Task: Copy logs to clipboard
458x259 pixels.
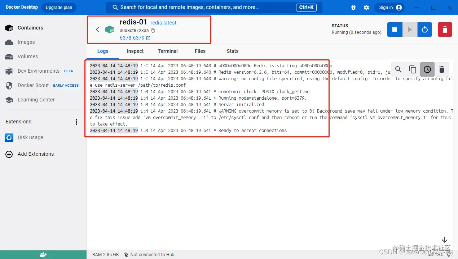Action: pos(413,69)
